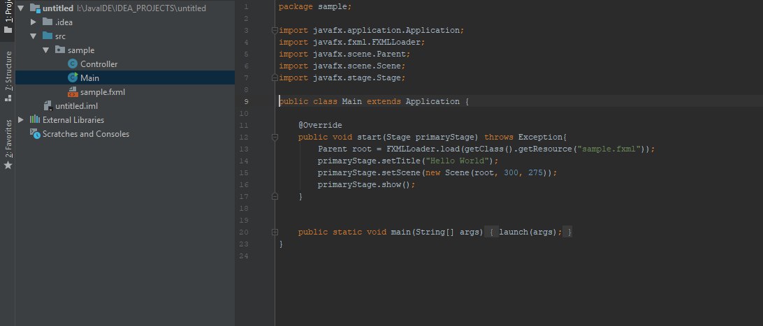Click "launch(args);" in the main method
Viewport: 763px width, 326px height.
click(530, 232)
